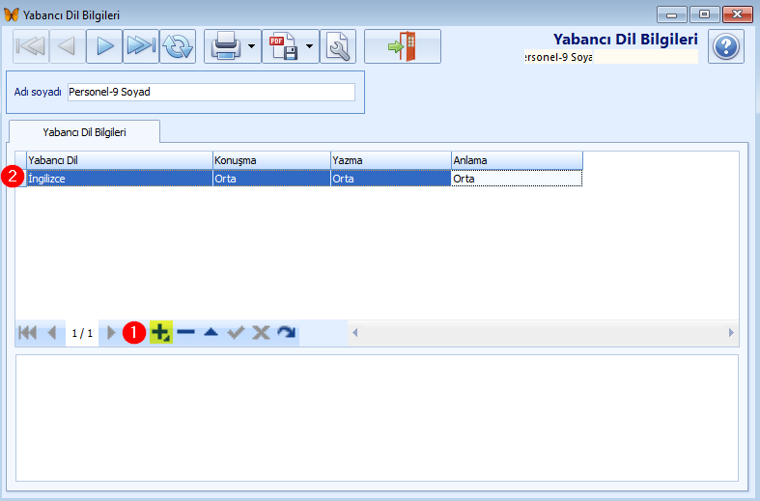Open help with the question mark
This screenshot has height=501, width=760.
point(726,45)
